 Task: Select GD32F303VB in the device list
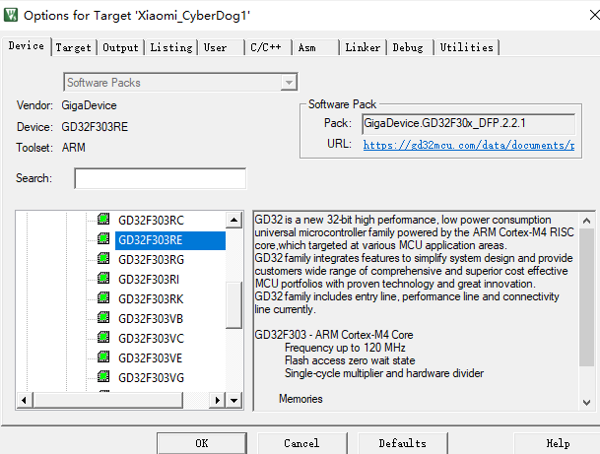tap(151, 319)
